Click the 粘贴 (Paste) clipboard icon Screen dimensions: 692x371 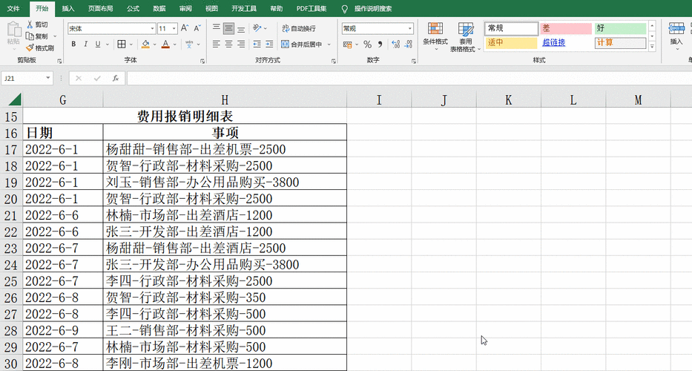[x=13, y=30]
